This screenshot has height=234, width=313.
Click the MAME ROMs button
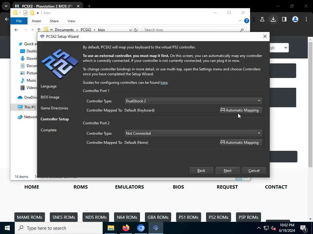(x=30, y=217)
